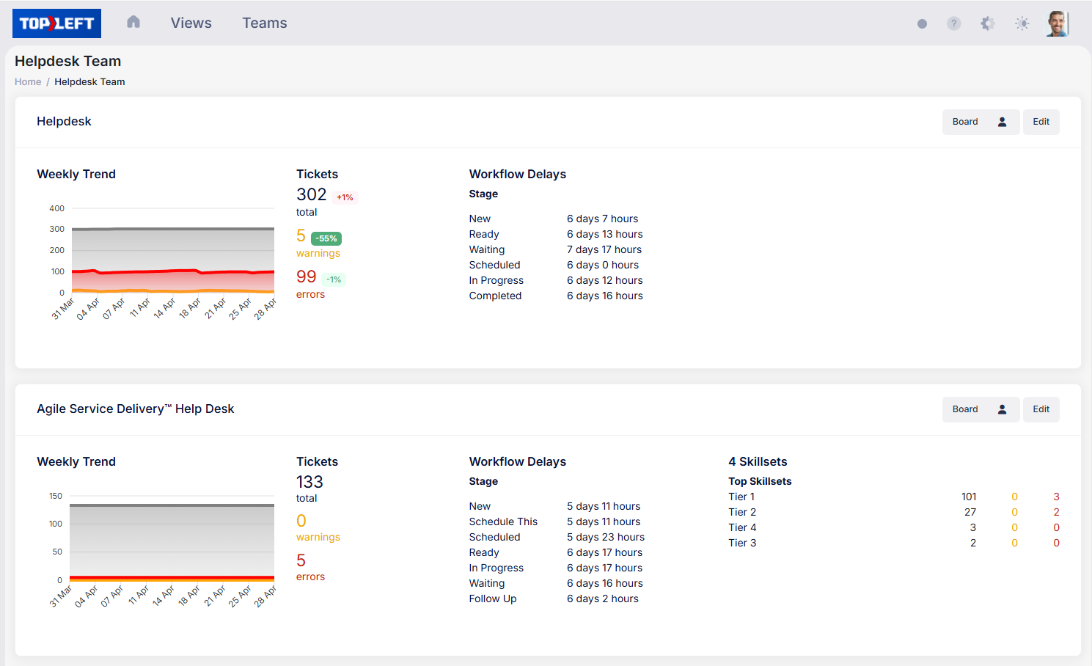Image resolution: width=1092 pixels, height=666 pixels.
Task: Open the settings gear icon
Action: [988, 23]
